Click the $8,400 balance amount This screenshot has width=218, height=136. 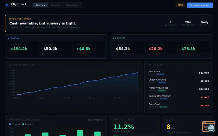[205, 81]
